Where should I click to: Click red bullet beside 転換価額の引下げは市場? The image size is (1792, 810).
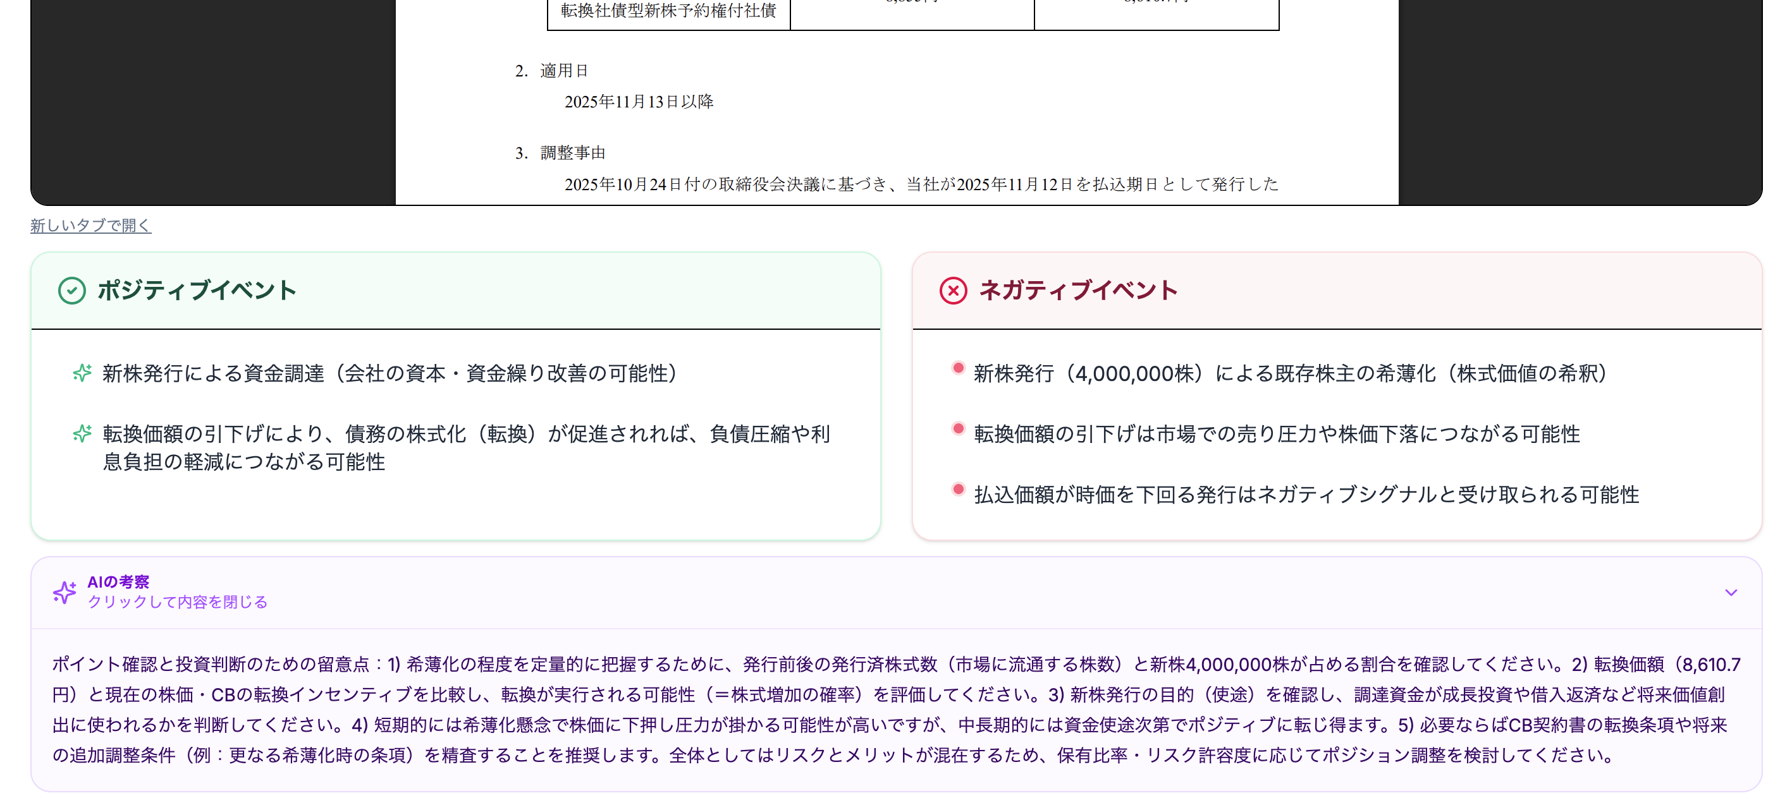958,429
